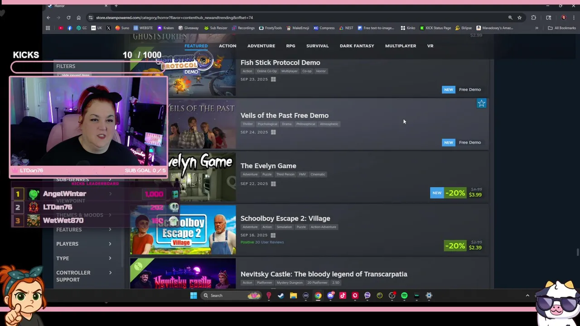Show more bookmarks with the chevron
Screen dimensions: 580x326
(536, 28)
